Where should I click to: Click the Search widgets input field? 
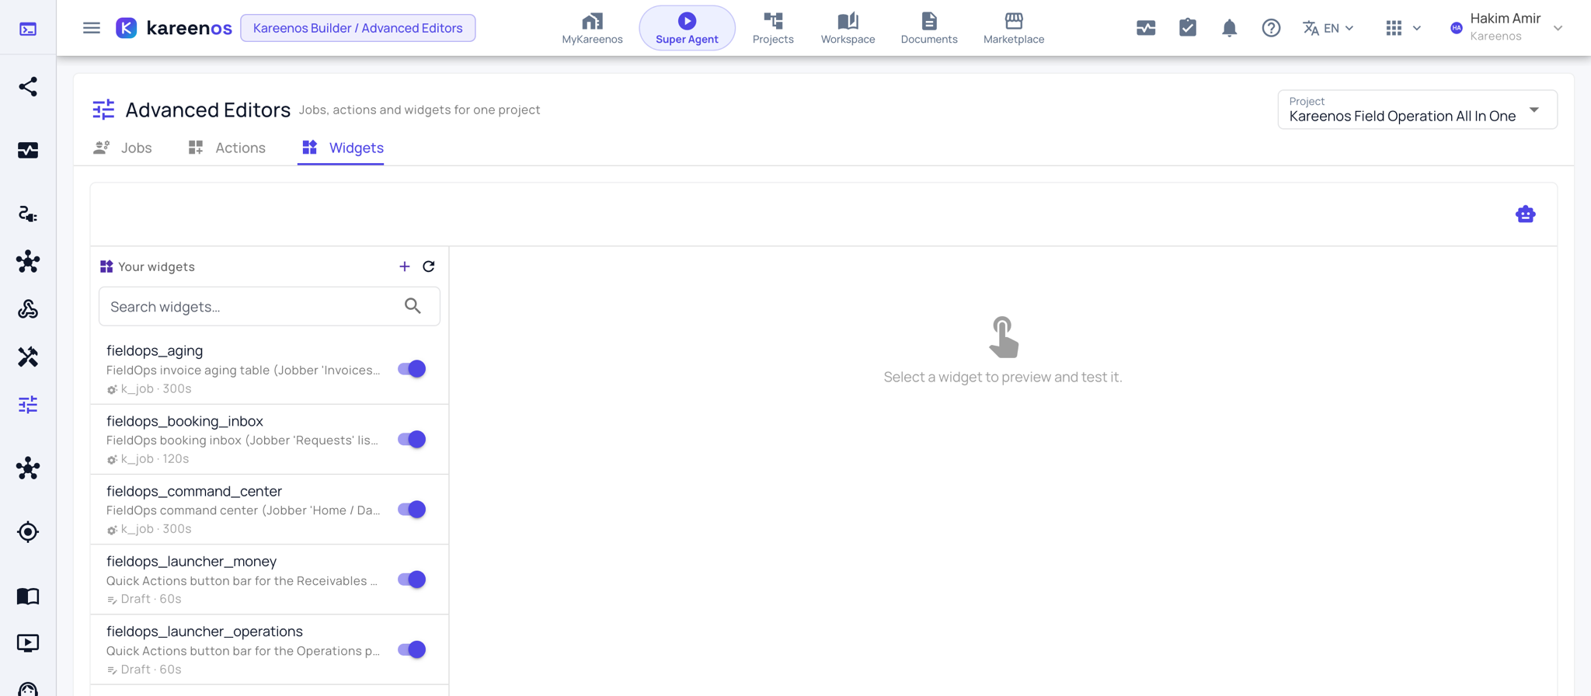click(x=270, y=306)
